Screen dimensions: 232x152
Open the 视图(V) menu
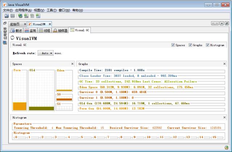point(39,10)
